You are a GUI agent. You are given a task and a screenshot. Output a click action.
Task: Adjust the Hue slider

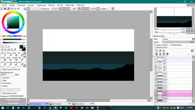pyautogui.click(x=12, y=36)
